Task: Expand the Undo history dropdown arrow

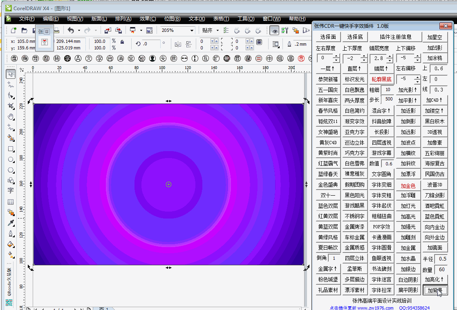Action: pyautogui.click(x=79, y=30)
